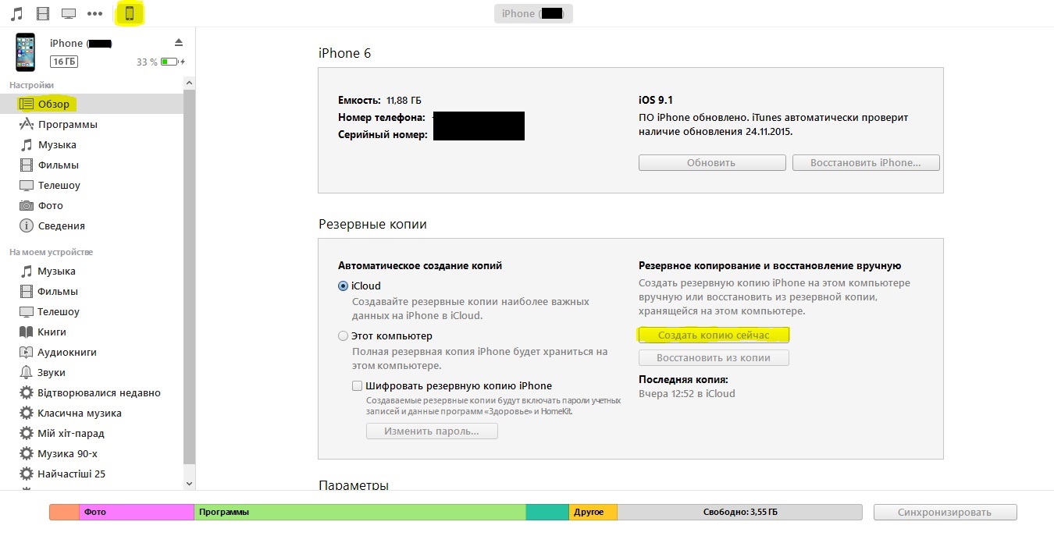The height and width of the screenshot is (543, 1054).
Task: Click the battery charge indicator icon
Action: tap(173, 62)
